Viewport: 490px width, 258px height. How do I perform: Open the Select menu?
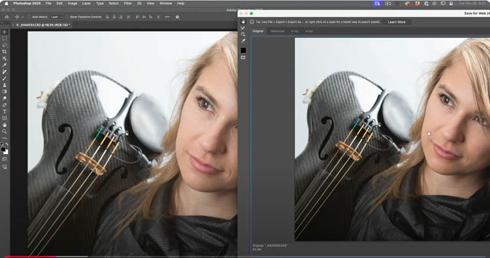click(x=114, y=3)
